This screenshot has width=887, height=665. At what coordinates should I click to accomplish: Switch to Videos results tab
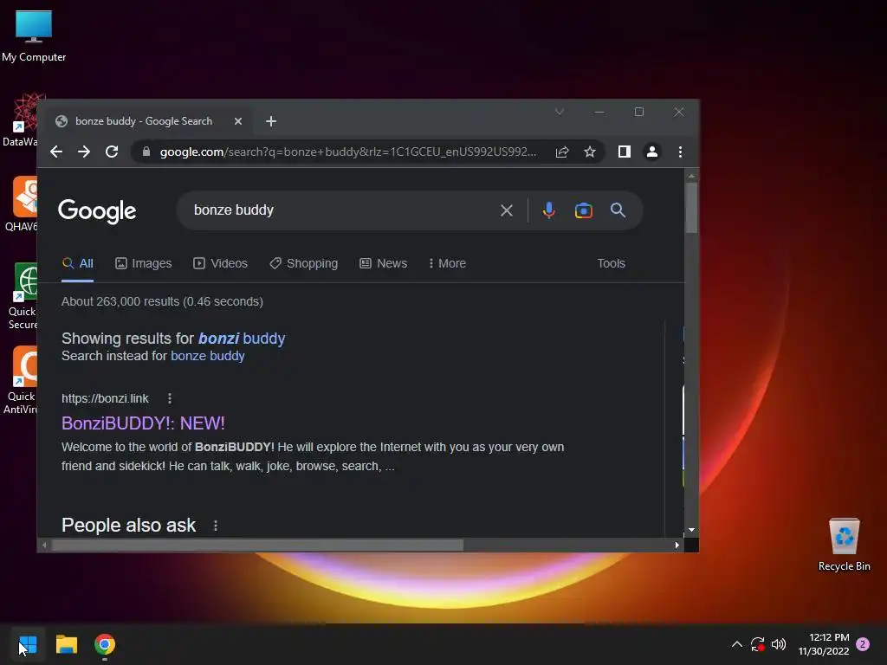point(221,263)
